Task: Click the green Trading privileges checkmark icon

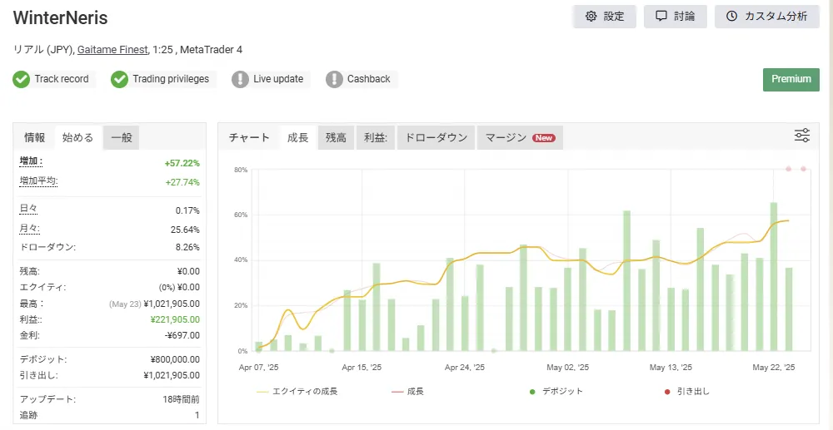Action: click(x=119, y=79)
